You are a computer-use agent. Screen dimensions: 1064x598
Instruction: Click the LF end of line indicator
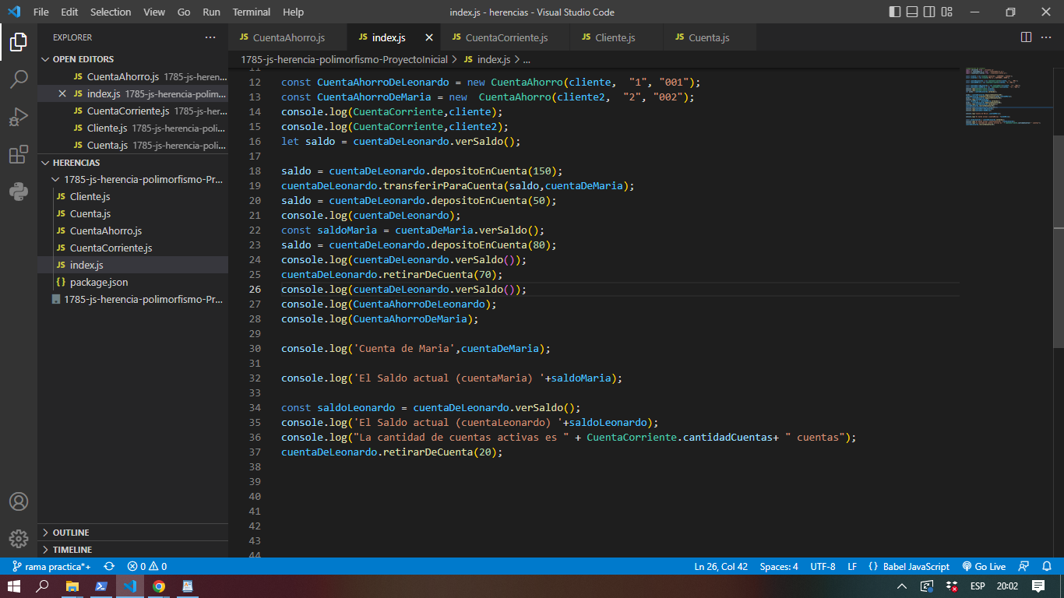pos(852,566)
